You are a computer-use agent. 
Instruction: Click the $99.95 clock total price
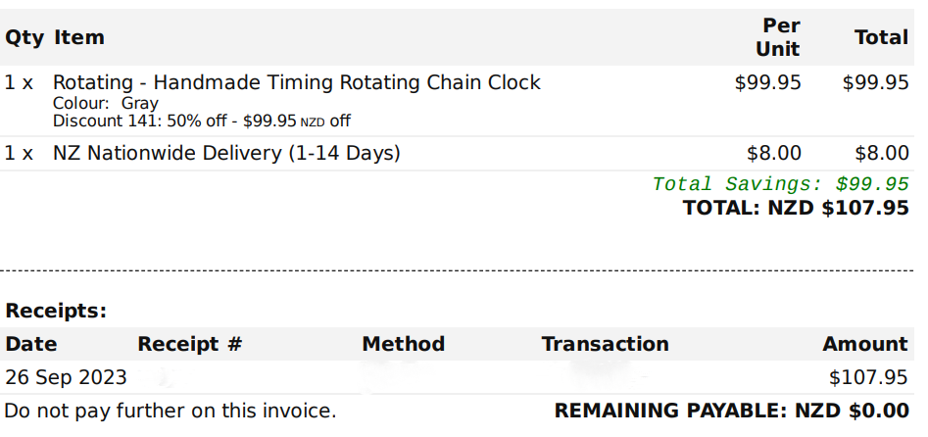pos(875,82)
